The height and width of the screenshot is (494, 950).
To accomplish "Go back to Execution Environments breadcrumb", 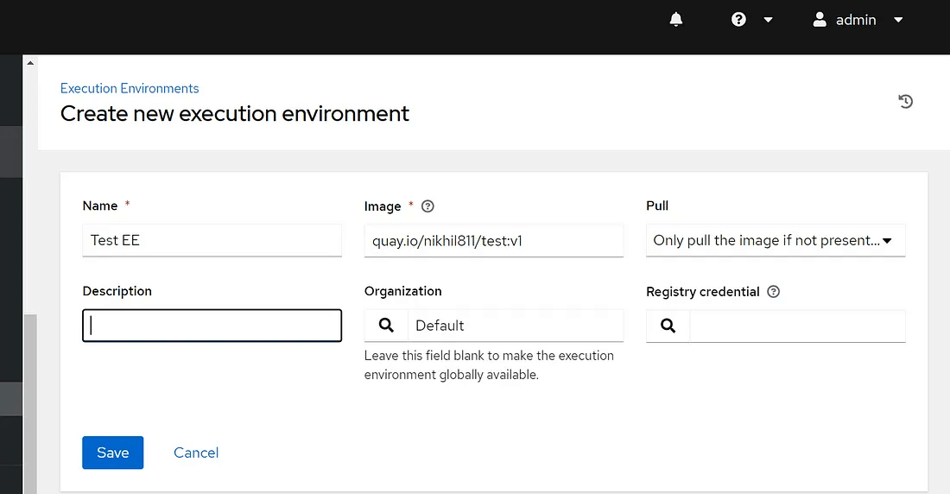I will point(130,88).
